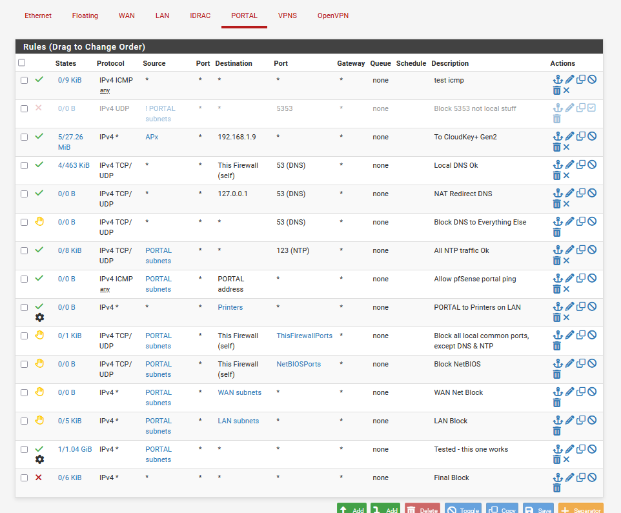Copy the 'PORTAL to Printers on LAN' rule
Screen dimensions: 621x513
[x=580, y=307]
